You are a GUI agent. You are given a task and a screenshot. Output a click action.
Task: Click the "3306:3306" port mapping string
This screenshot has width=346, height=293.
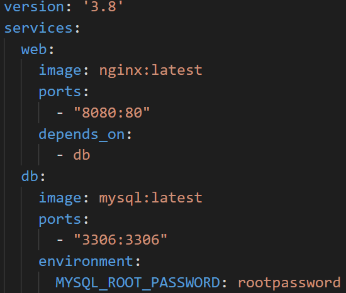[121, 240]
